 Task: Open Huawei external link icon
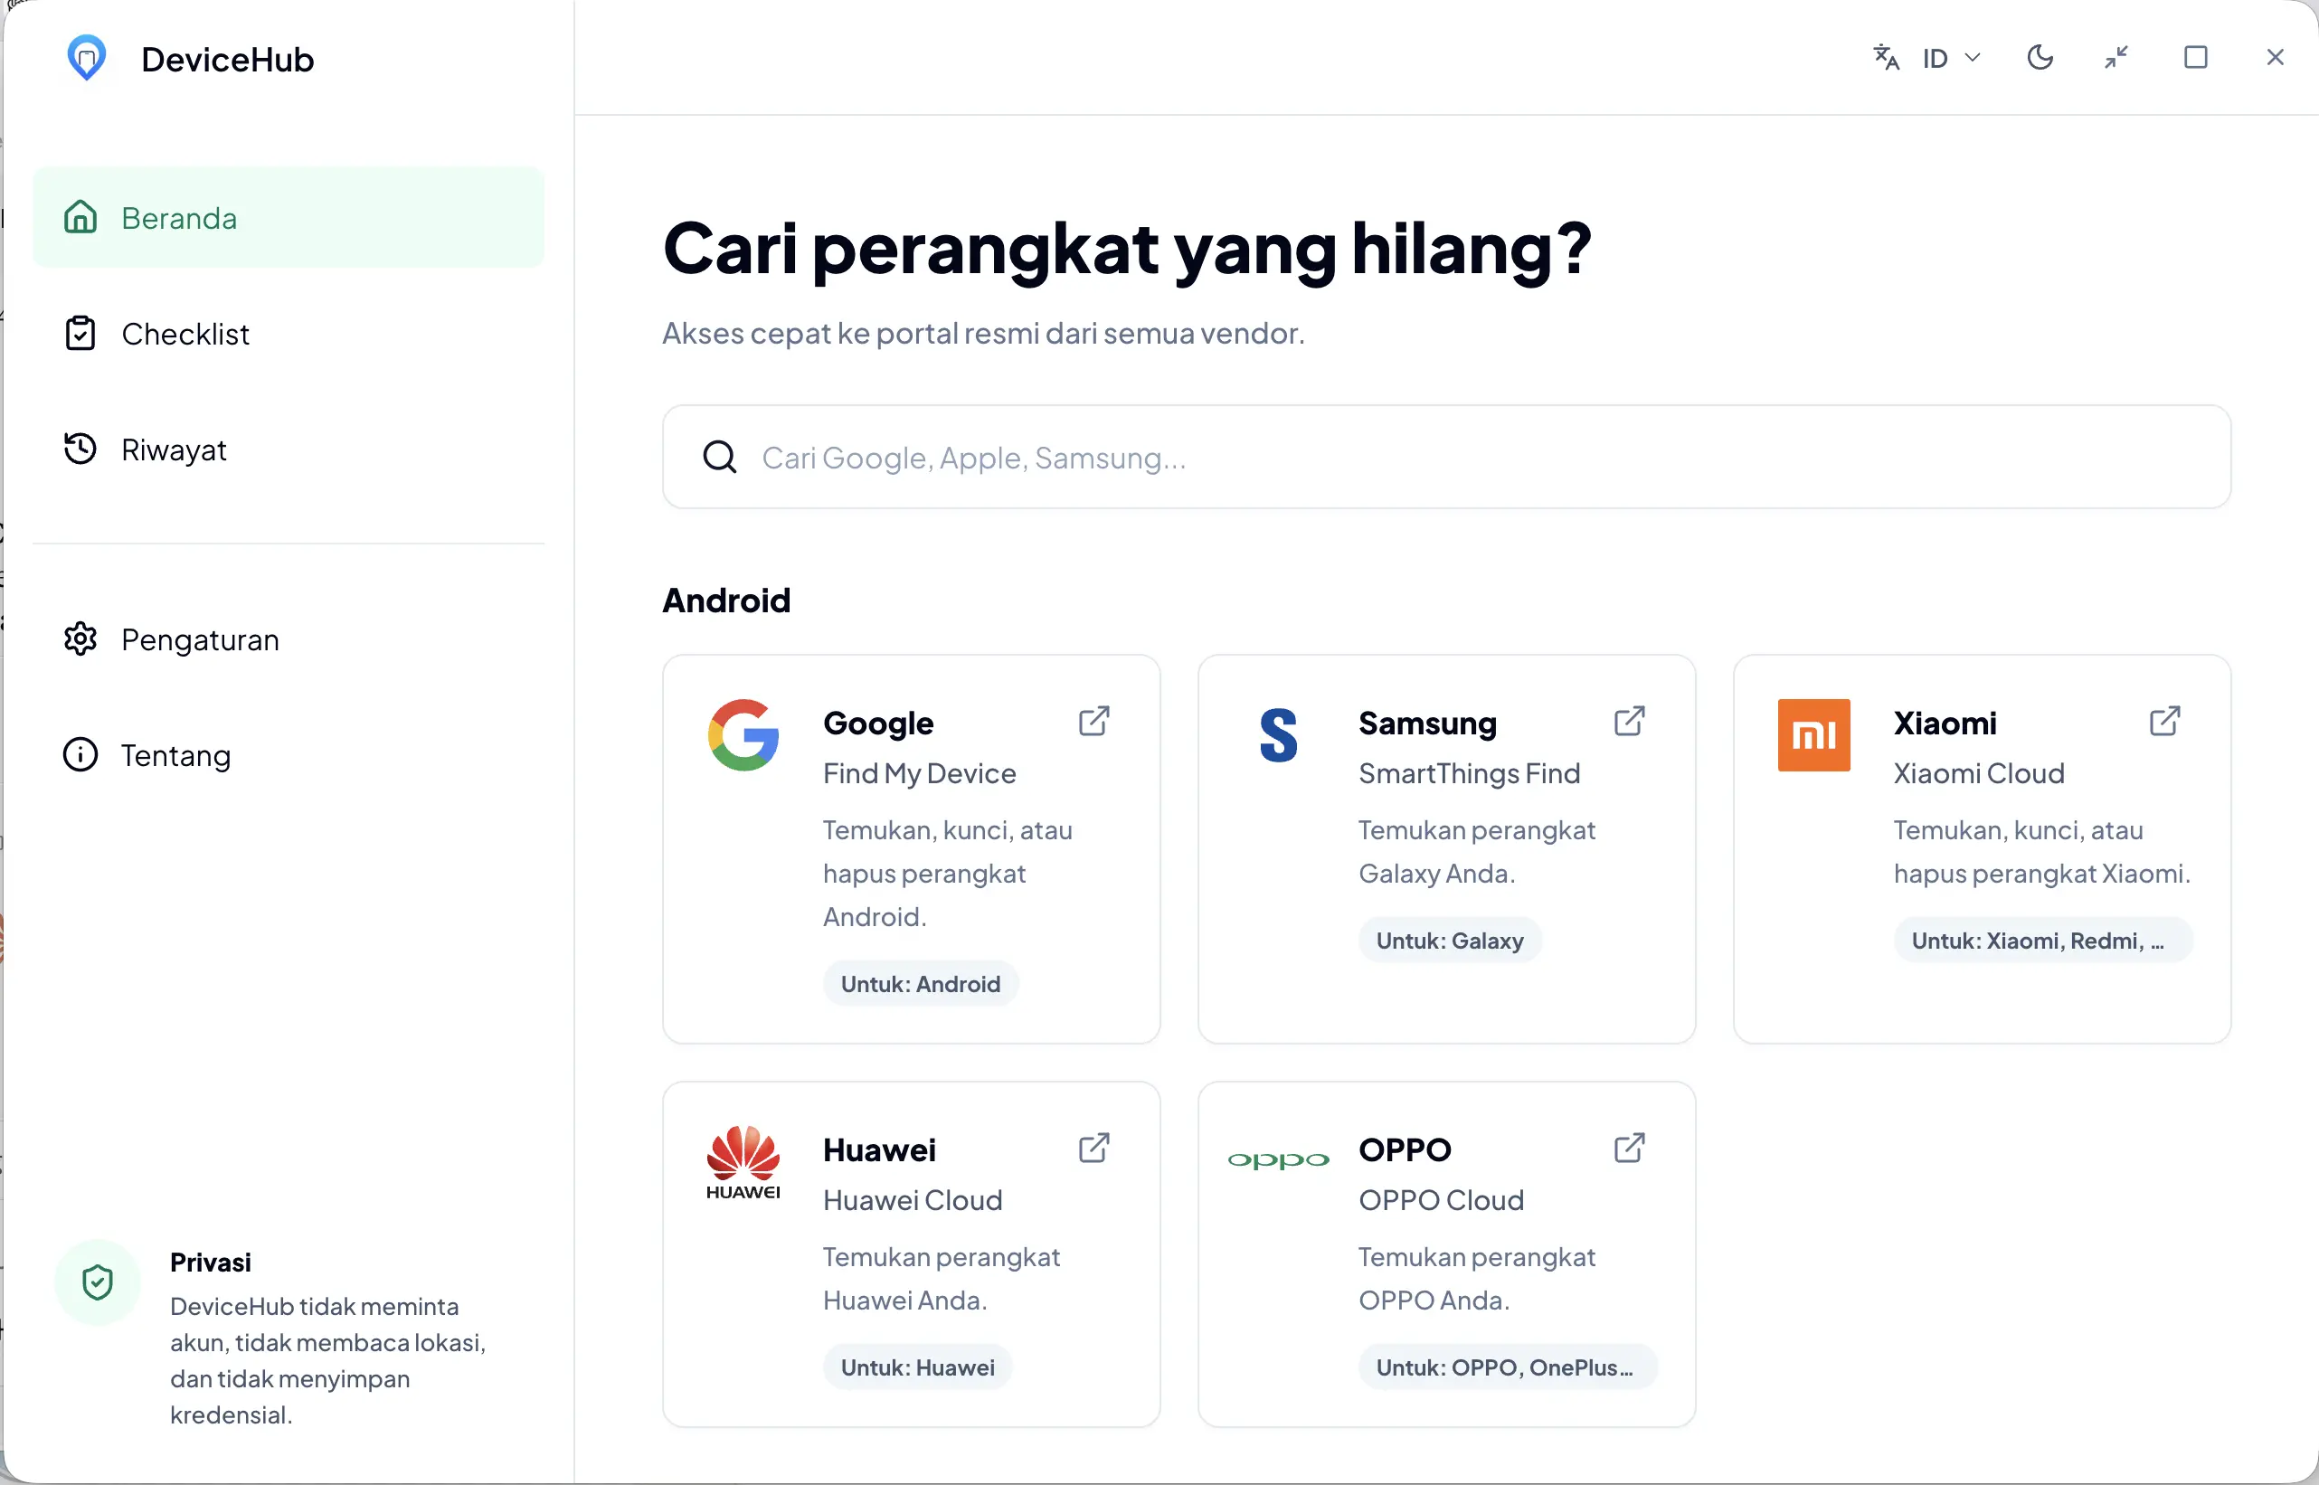click(1094, 1149)
